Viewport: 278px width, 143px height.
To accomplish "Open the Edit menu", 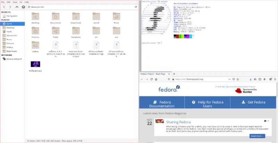I will pyautogui.click(x=8, y=2).
